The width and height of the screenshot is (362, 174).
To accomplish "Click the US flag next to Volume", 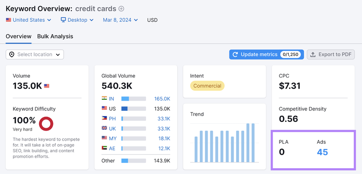I will click(x=47, y=86).
